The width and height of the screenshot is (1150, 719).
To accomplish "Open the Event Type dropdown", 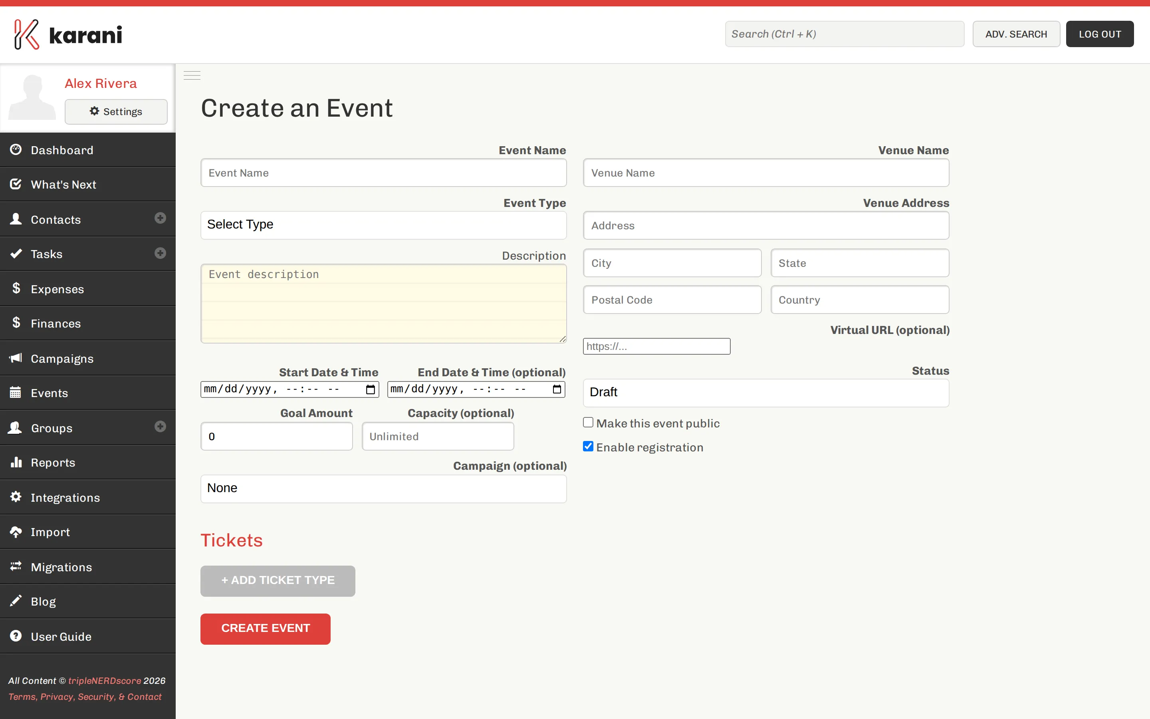I will (383, 225).
